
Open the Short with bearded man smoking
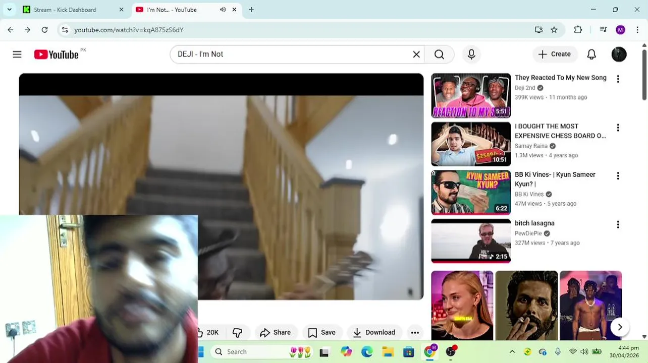click(526, 305)
